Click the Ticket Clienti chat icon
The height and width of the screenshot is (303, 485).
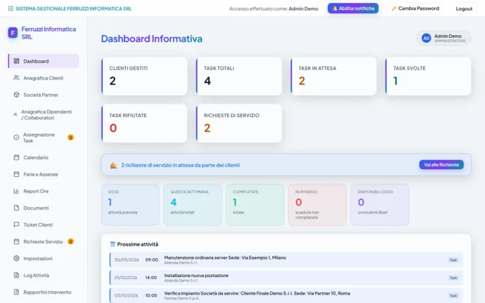click(x=16, y=225)
